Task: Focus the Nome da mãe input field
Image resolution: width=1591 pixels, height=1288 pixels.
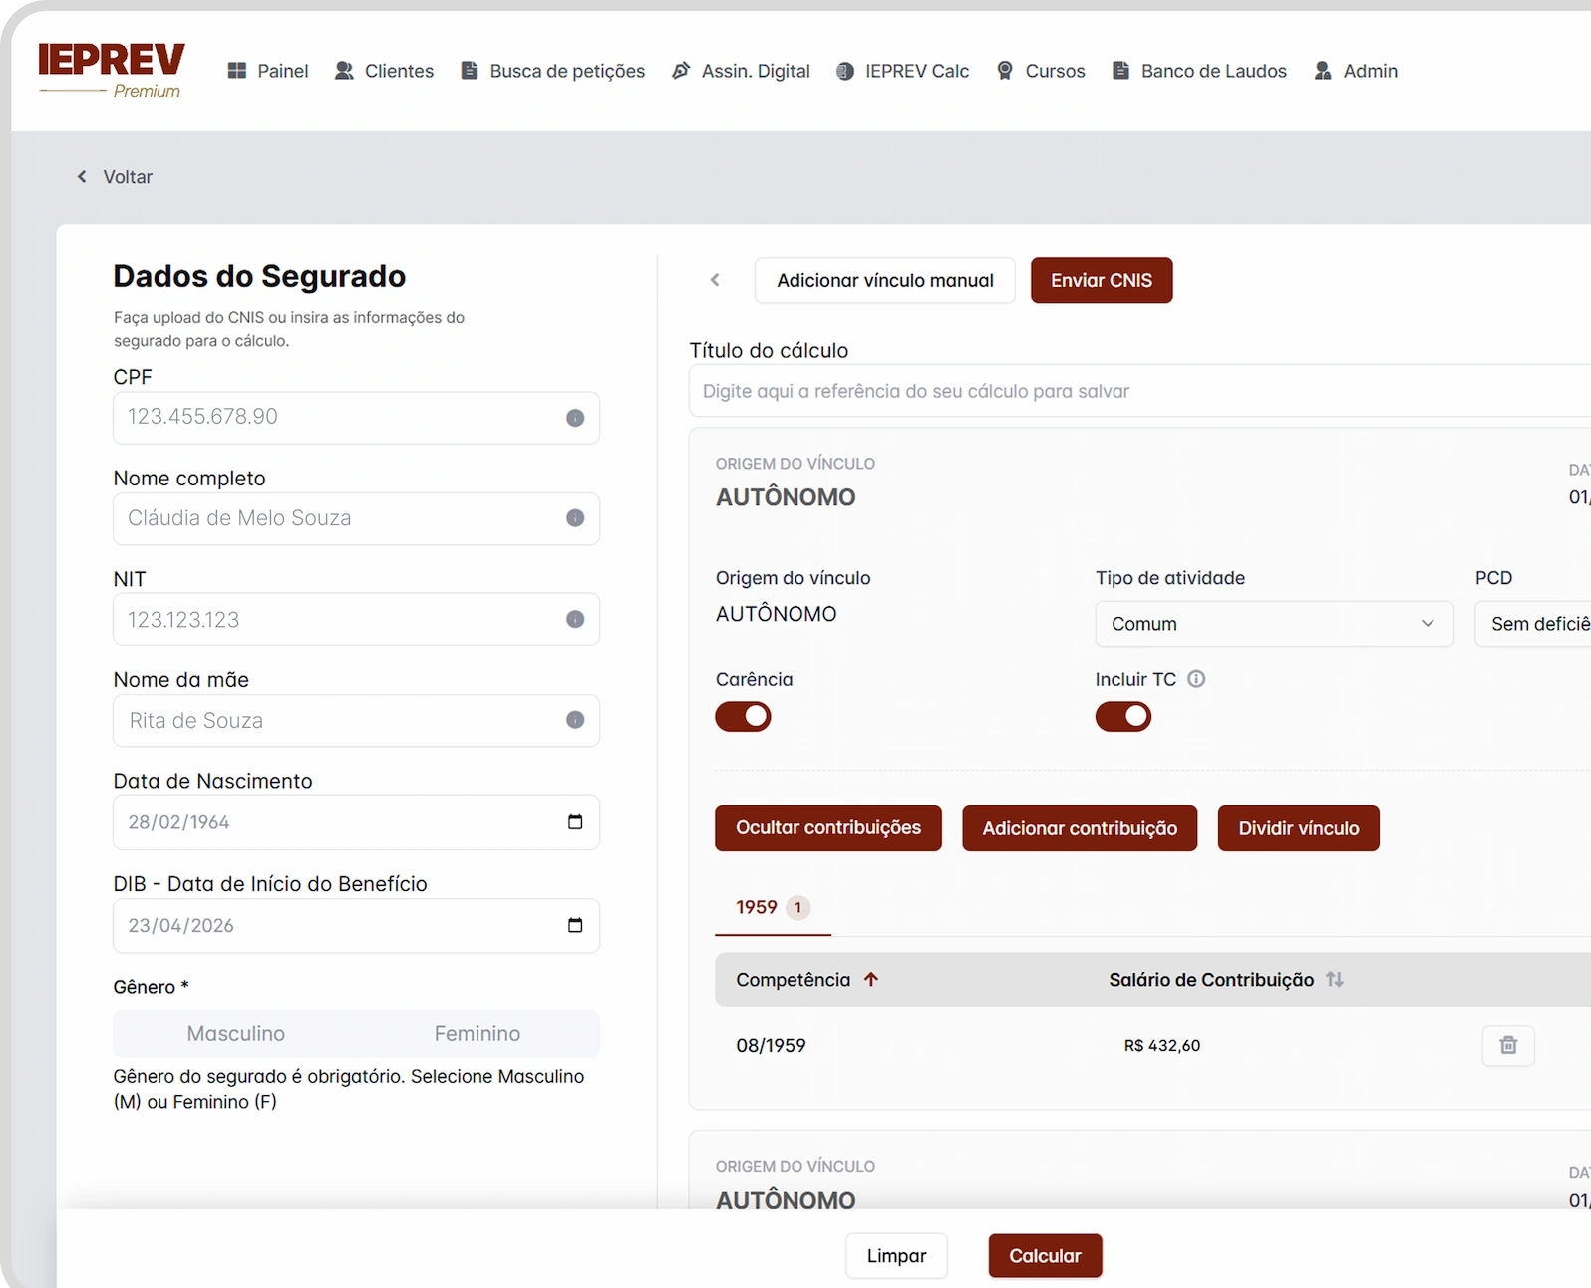Action: pyautogui.click(x=357, y=720)
